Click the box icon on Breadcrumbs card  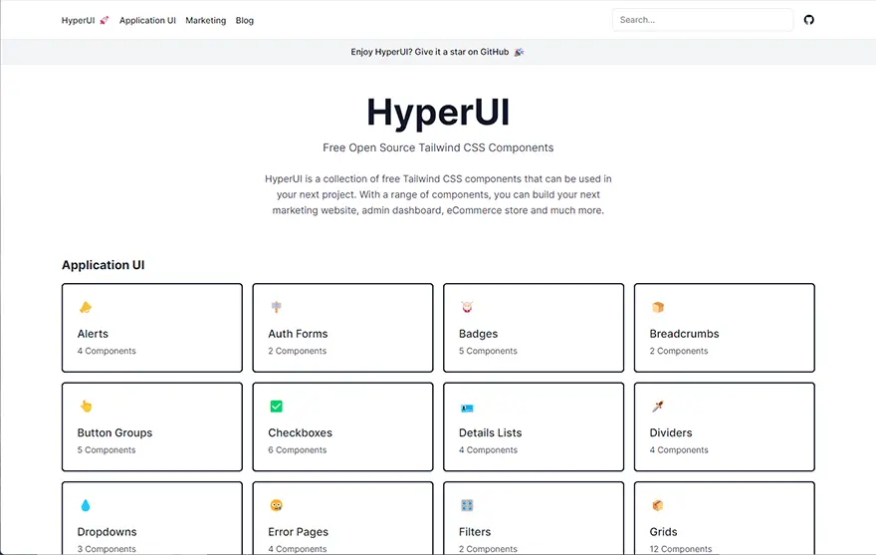(658, 307)
